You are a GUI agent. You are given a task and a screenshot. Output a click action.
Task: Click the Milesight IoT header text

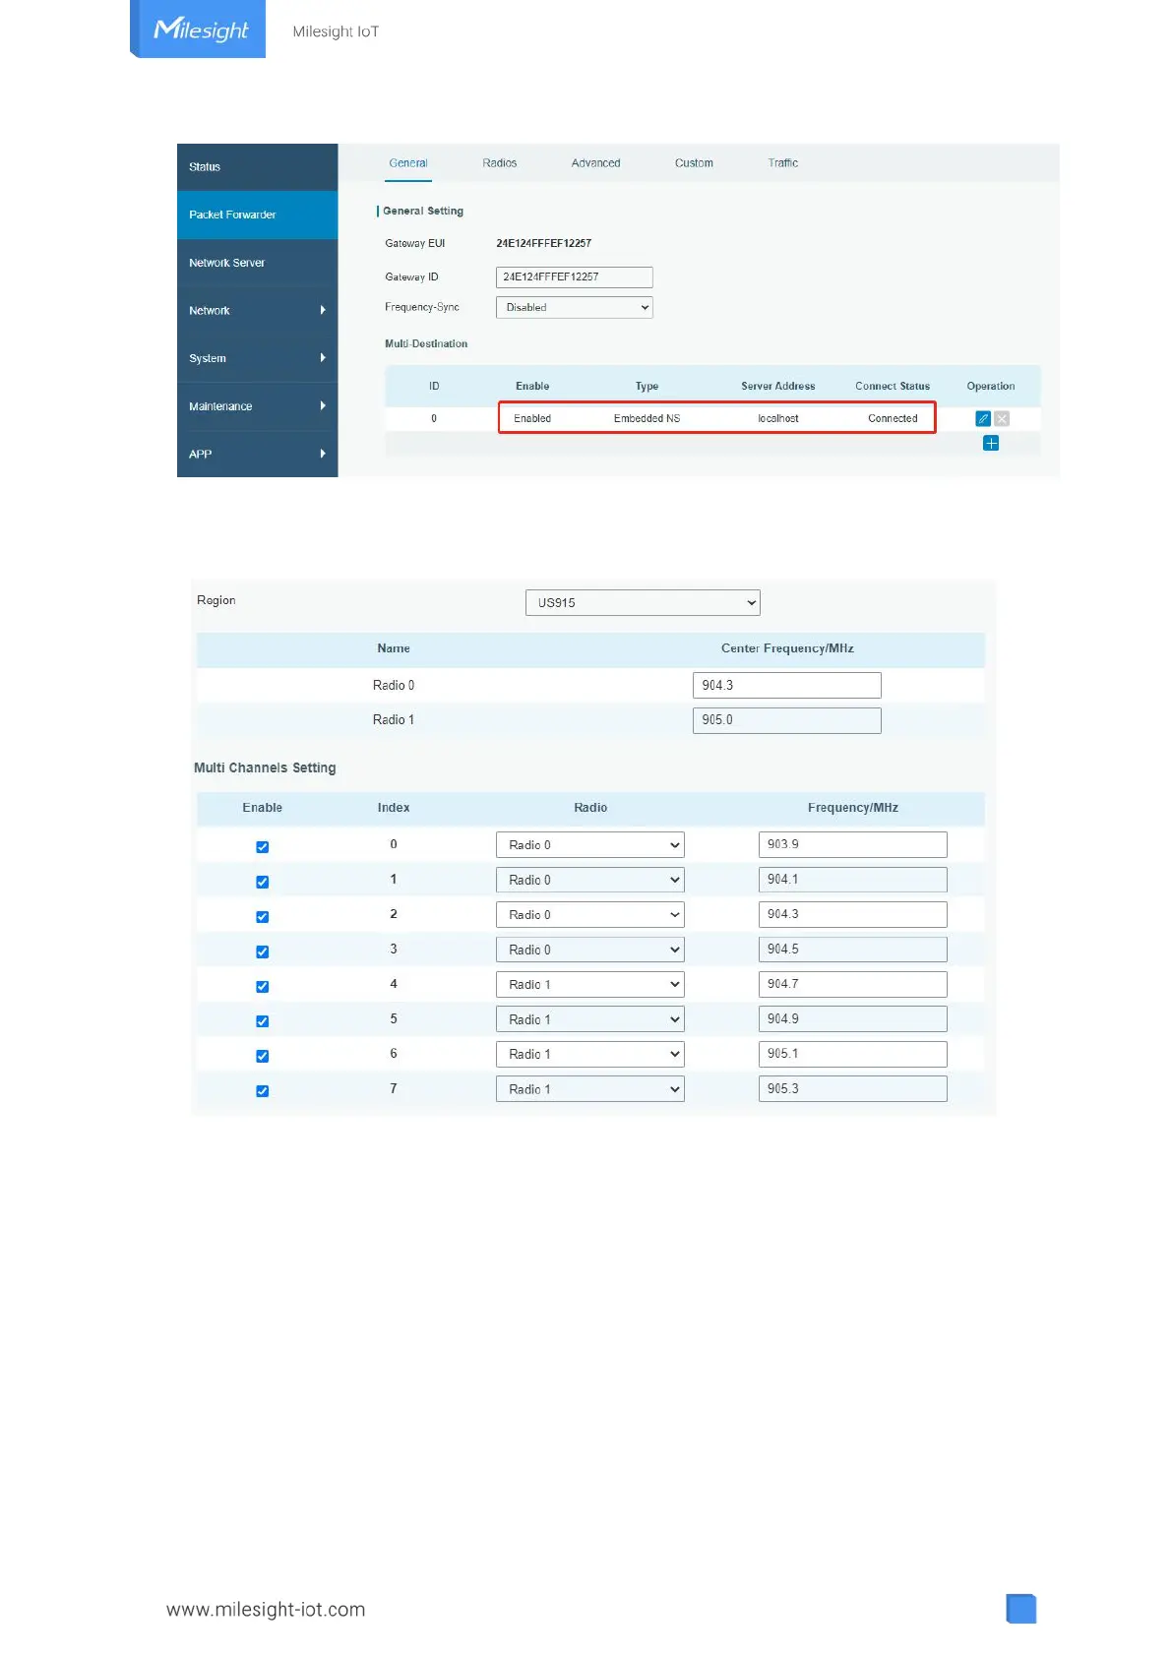point(336,31)
